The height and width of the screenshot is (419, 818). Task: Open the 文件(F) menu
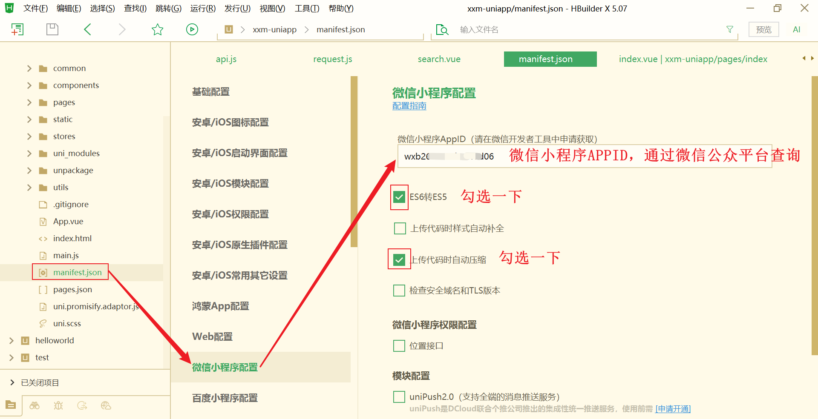click(x=35, y=9)
